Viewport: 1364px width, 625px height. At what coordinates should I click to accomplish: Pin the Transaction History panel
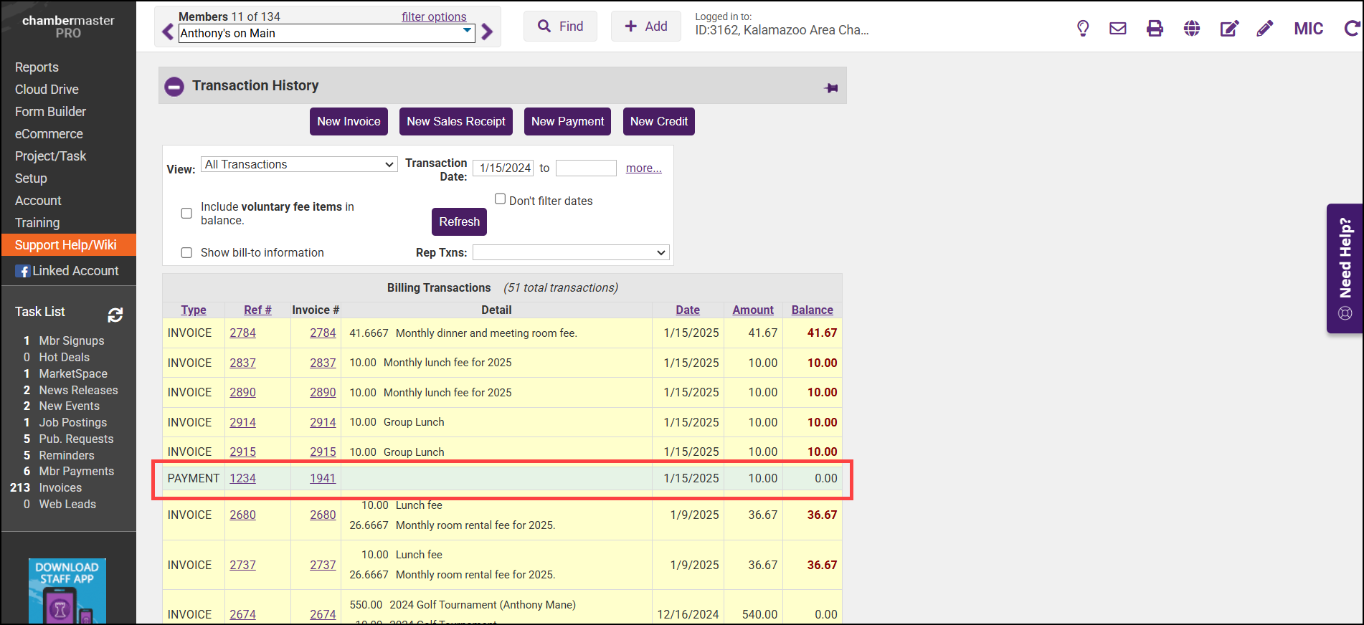tap(831, 87)
